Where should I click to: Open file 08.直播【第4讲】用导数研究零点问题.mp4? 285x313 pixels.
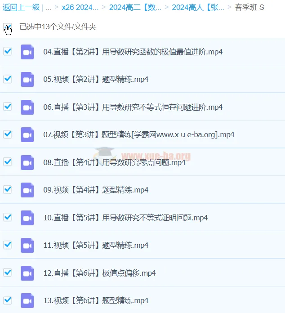[x=114, y=162]
